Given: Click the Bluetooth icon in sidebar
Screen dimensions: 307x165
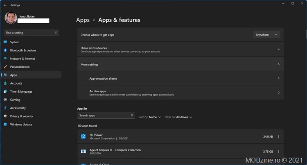Looking at the screenshot, I should 5,50.
